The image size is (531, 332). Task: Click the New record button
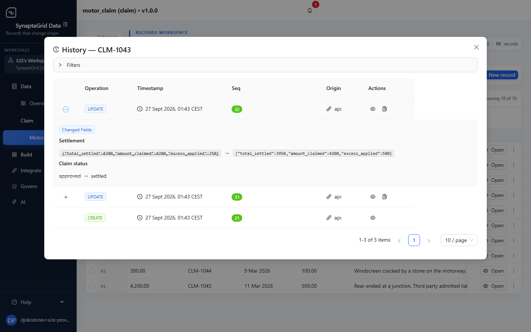pos(502,75)
